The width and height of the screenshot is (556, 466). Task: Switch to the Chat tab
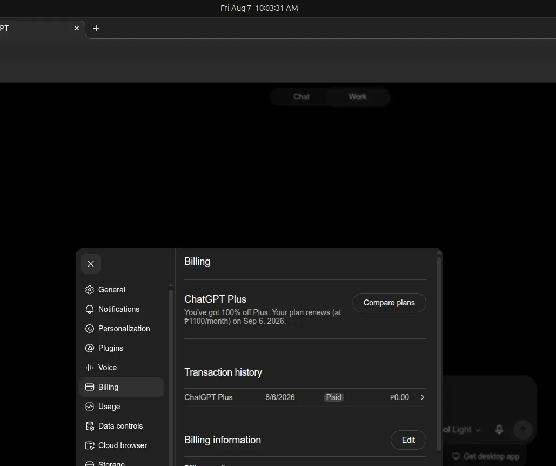coord(302,97)
